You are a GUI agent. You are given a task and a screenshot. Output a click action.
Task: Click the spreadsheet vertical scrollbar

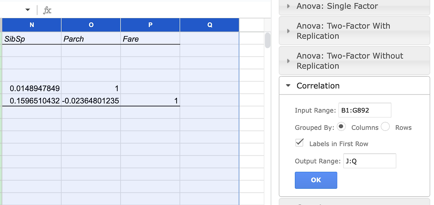268,41
